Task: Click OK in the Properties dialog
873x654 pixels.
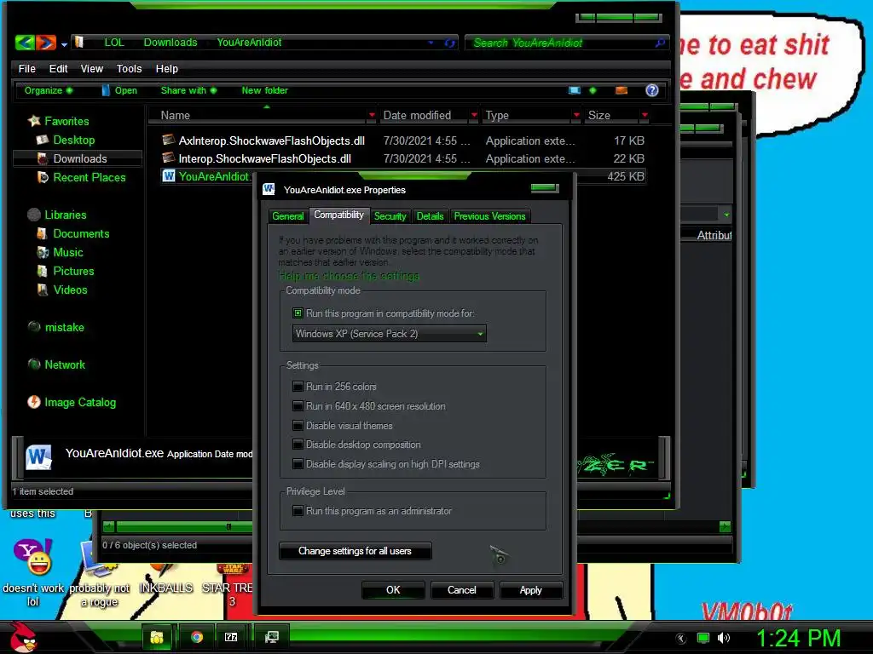Action: pyautogui.click(x=393, y=590)
